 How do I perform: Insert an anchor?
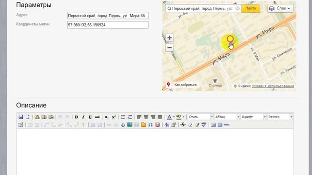123,125
